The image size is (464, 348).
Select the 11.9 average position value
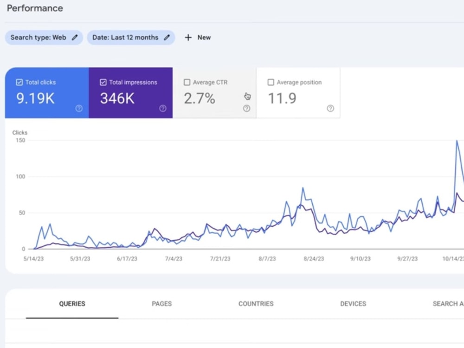[282, 98]
